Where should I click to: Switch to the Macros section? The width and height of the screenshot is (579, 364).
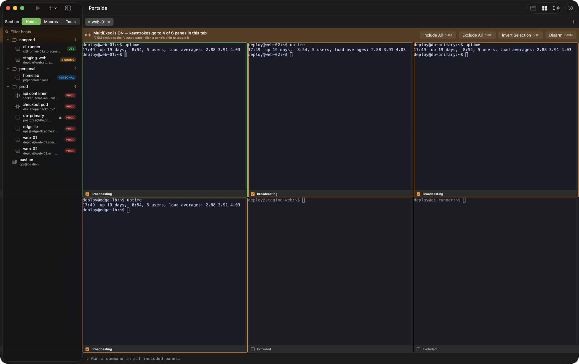pyautogui.click(x=51, y=22)
